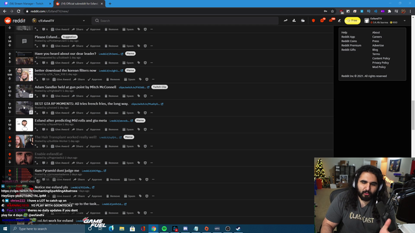
Task: Click the Windows taskbar search box
Action: point(47,228)
